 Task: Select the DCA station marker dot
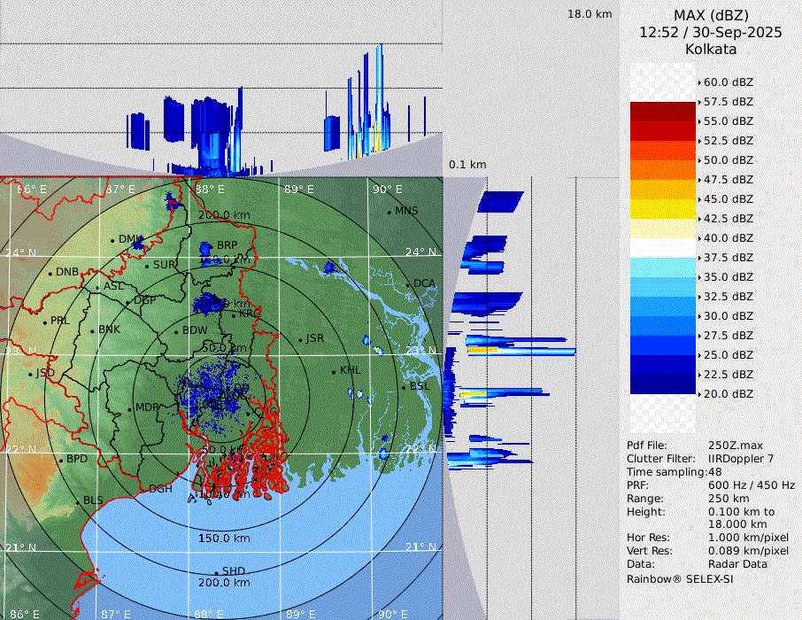[x=408, y=284]
